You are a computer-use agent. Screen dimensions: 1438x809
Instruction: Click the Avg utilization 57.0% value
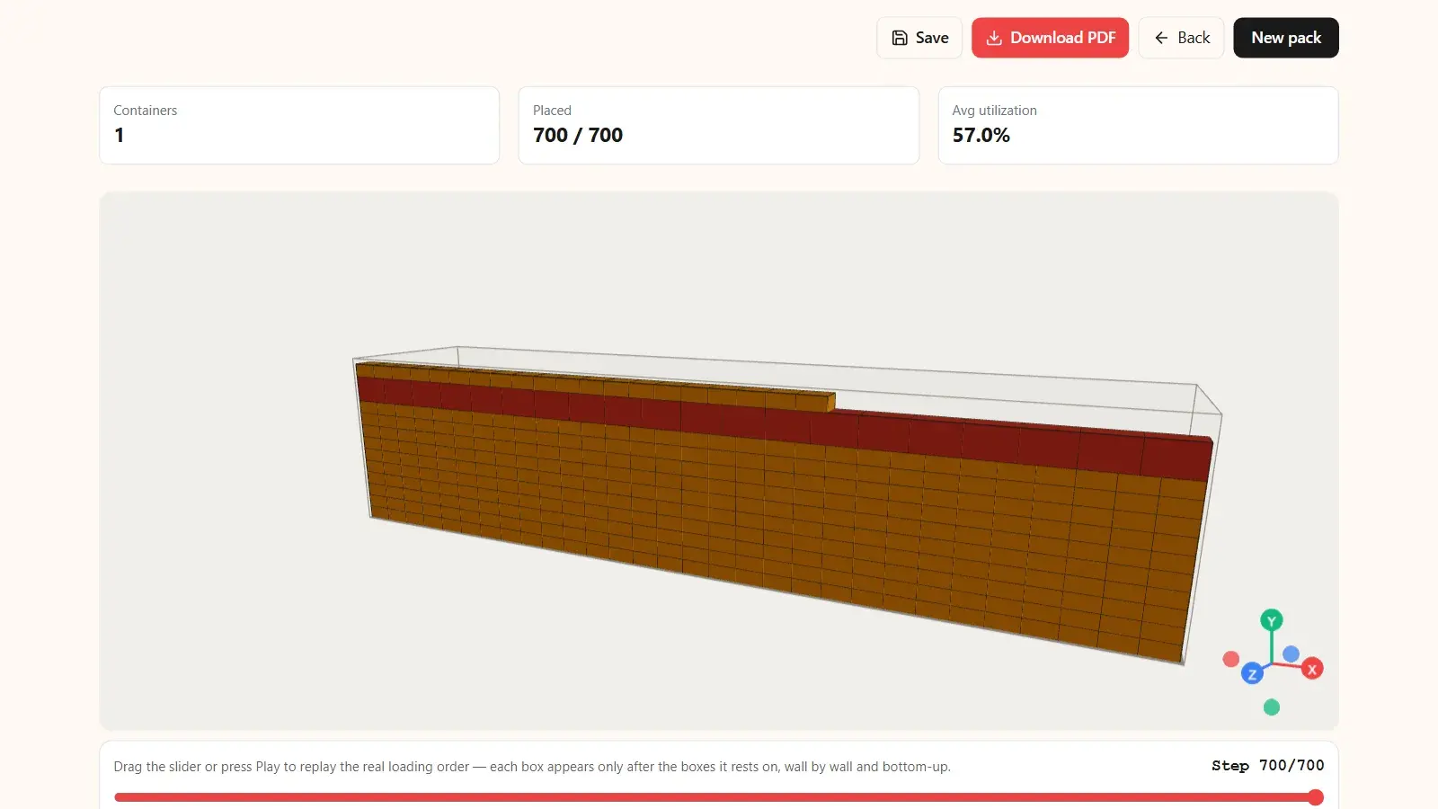point(981,135)
